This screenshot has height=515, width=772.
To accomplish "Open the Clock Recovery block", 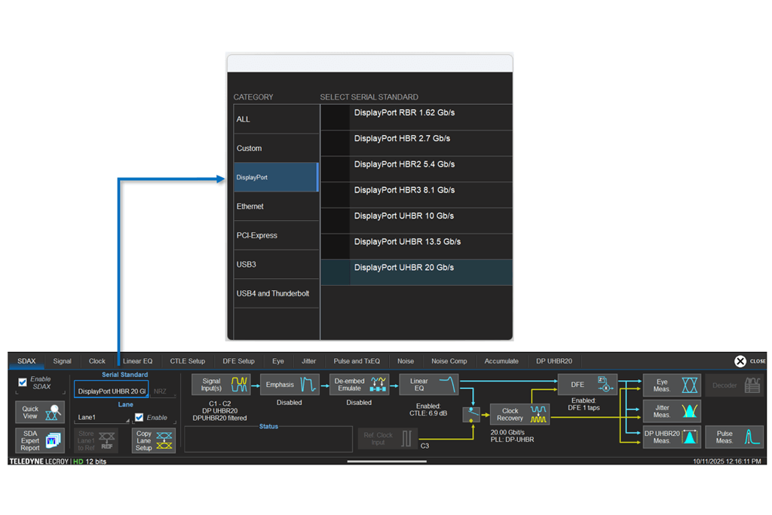I will [519, 415].
